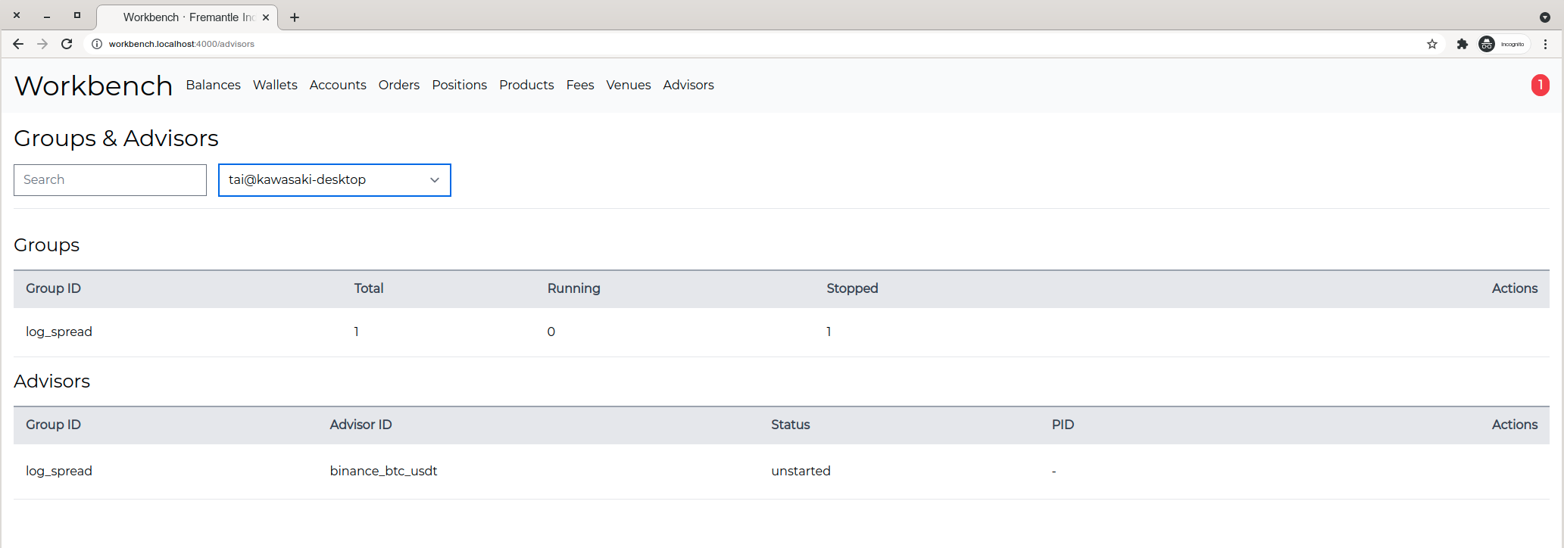Click the address bar URL
Viewport: 1564px width, 548px height.
point(182,44)
